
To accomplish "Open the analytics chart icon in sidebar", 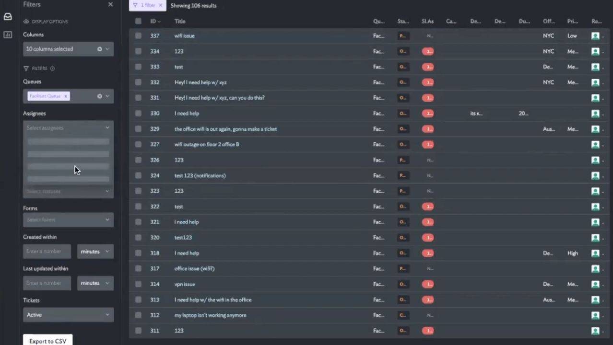I will coord(8,34).
